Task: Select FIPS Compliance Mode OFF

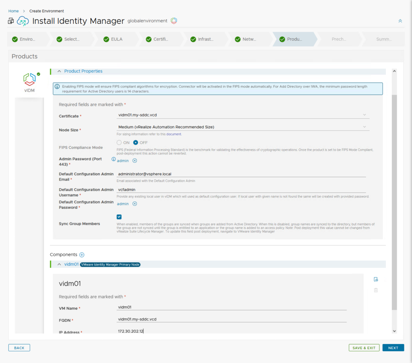Action: 136,143
